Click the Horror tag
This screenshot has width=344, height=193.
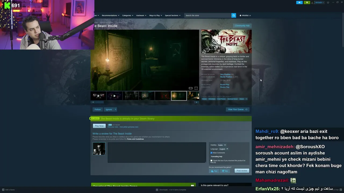coord(204,99)
